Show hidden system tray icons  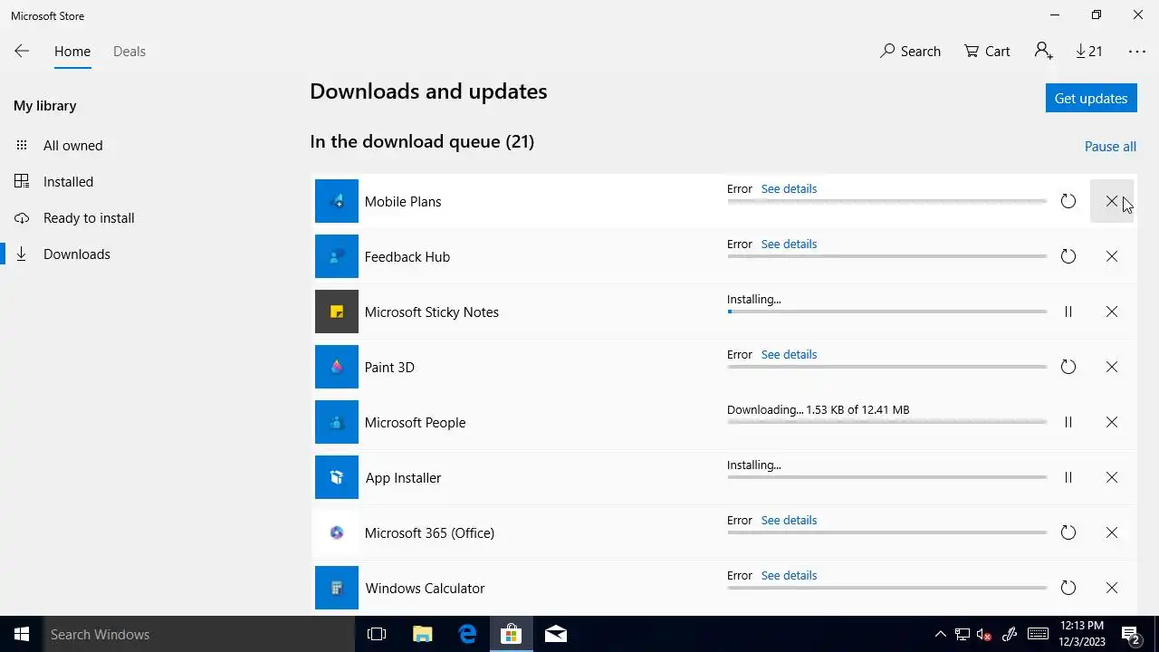pyautogui.click(x=940, y=634)
